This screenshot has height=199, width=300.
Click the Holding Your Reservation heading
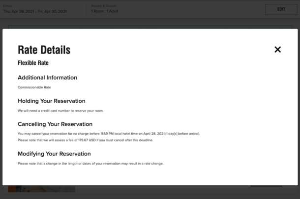[51, 101]
